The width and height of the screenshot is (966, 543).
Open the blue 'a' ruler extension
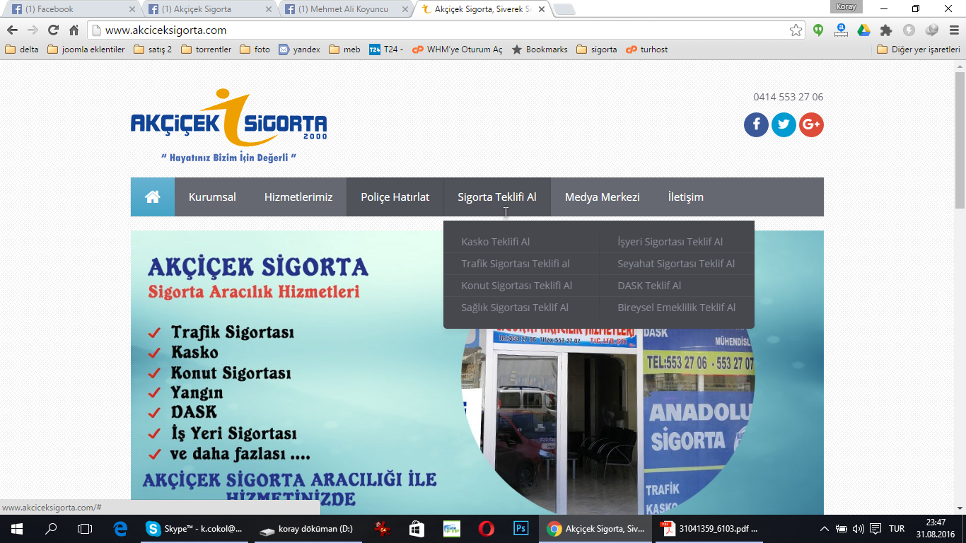coord(841,30)
